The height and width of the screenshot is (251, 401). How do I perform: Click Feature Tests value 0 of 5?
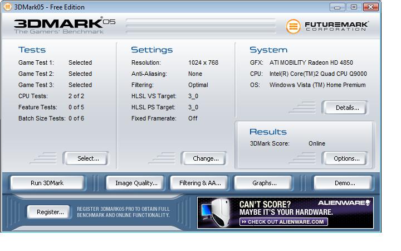pyautogui.click(x=76, y=107)
